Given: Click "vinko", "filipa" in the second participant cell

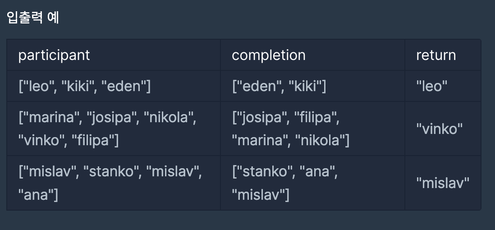Looking at the screenshot, I should coord(69,140).
